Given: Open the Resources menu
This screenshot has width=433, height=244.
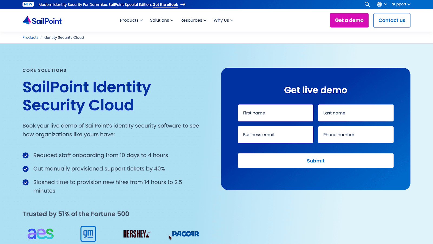Looking at the screenshot, I should tap(193, 20).
